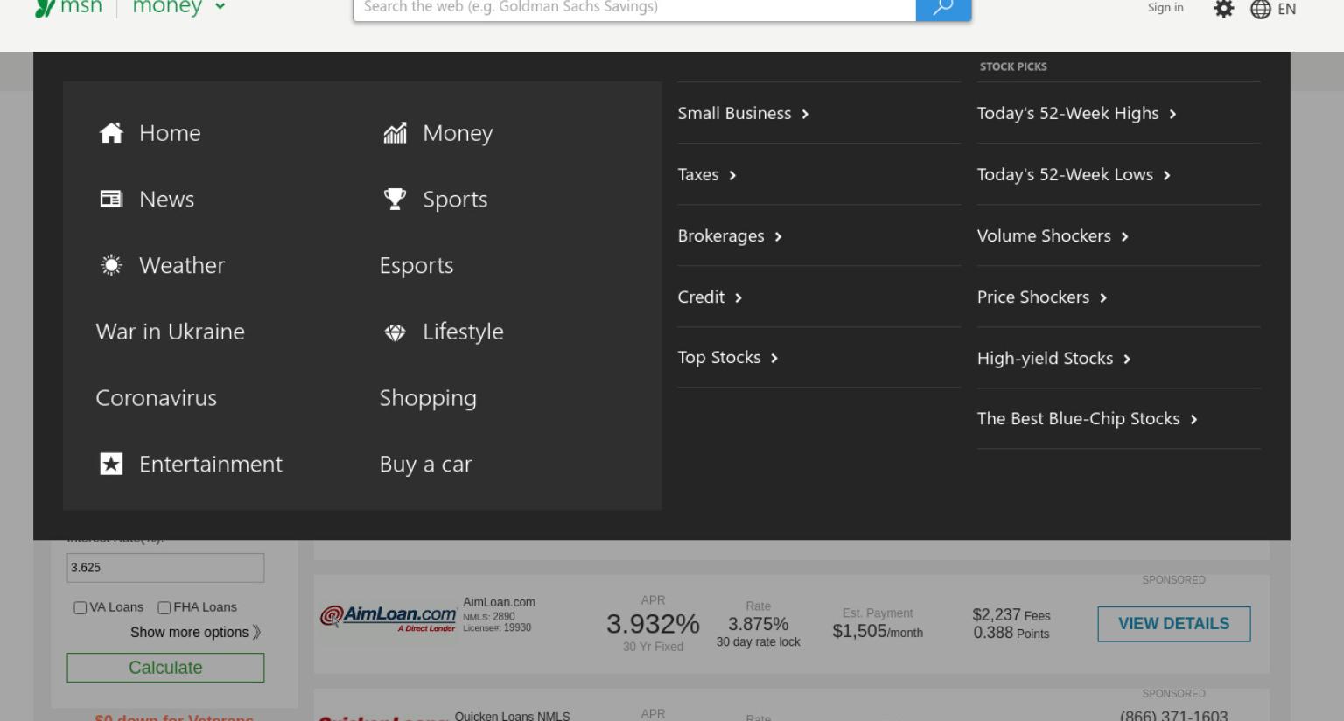Open Volume Shockers list
The image size is (1344, 721).
point(1053,235)
